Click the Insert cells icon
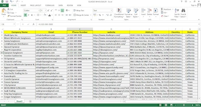Image resolution: width=201 pixels, height=107 pixels. coord(143,11)
